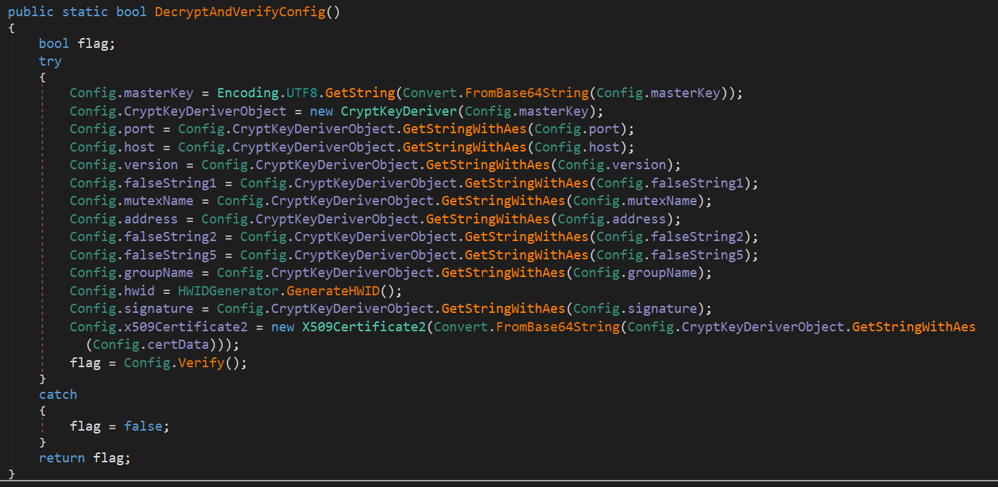
Task: Select the 'public' keyword in the signature
Action: (x=30, y=12)
